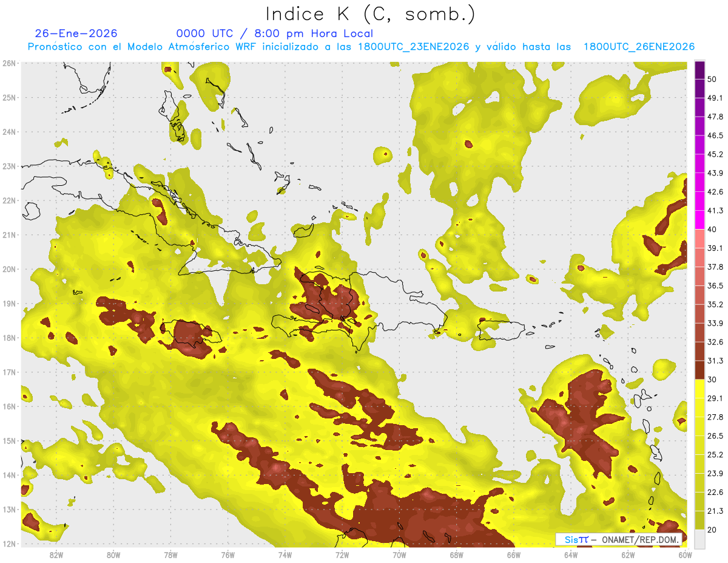The image size is (728, 563).
Task: Click the latitude label '25N'
Action: pos(8,97)
